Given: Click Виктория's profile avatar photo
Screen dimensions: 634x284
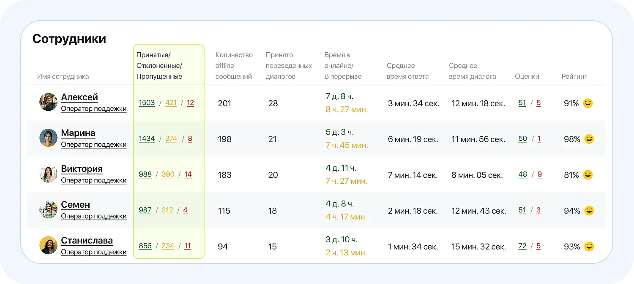Looking at the screenshot, I should click(x=48, y=174).
